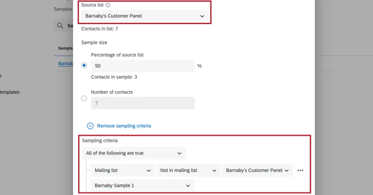Image resolution: width=373 pixels, height=195 pixels.
Task: Click the Number of contacts input field
Action: (143, 103)
